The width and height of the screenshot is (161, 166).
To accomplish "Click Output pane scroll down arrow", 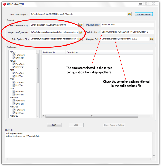I will coord(154,156).
